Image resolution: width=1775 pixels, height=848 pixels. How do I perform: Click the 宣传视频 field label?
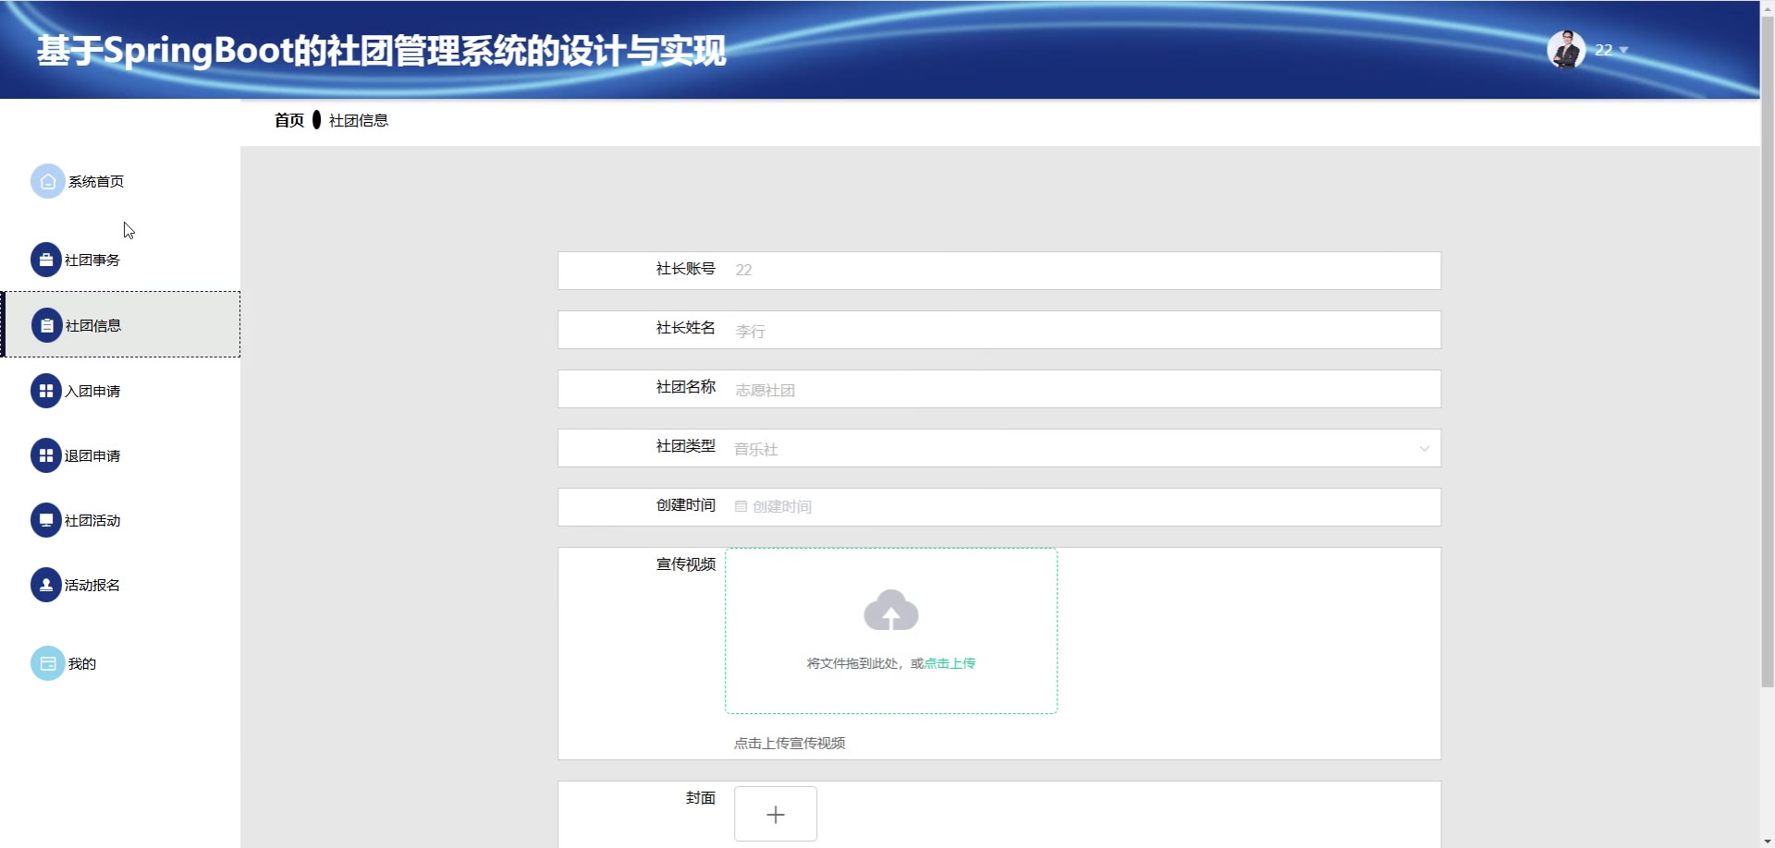coord(686,564)
